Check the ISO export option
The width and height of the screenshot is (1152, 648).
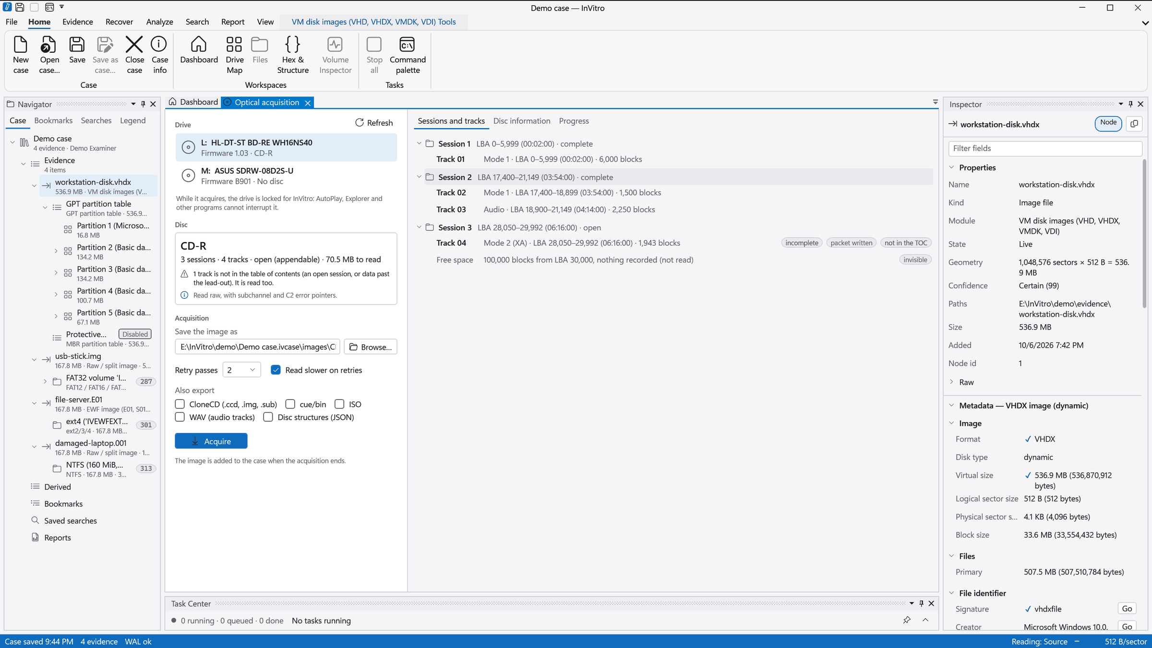(339, 404)
